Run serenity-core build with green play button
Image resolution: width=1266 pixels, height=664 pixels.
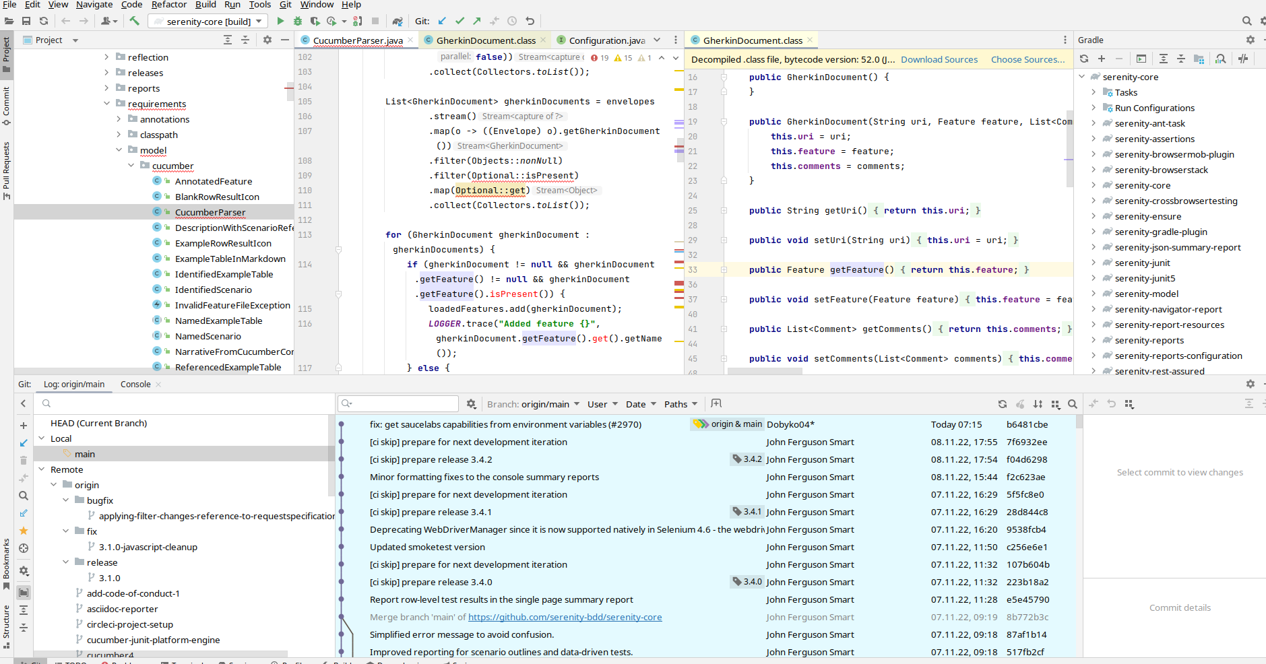[280, 21]
